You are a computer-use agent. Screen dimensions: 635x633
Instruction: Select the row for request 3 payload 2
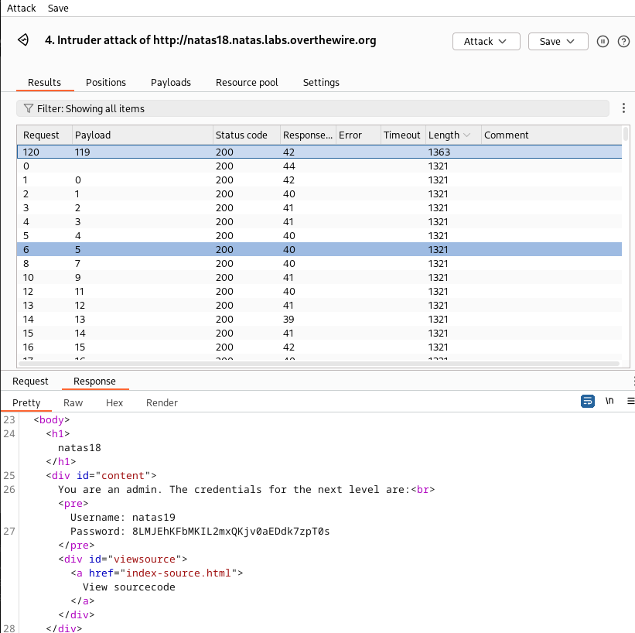319,207
